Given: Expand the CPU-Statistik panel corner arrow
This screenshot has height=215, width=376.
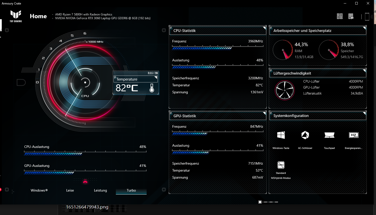Looking at the screenshot, I should [264, 28].
